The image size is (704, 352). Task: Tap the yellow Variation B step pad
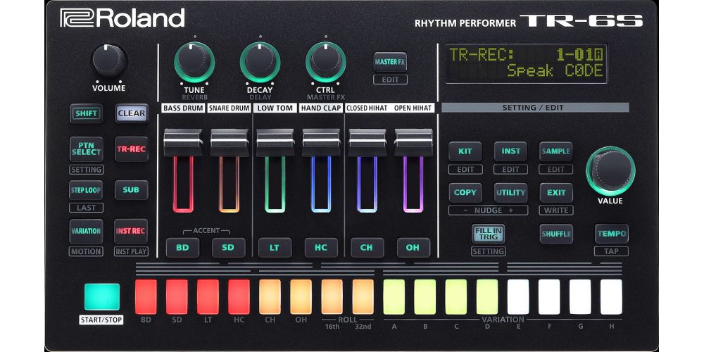click(425, 297)
